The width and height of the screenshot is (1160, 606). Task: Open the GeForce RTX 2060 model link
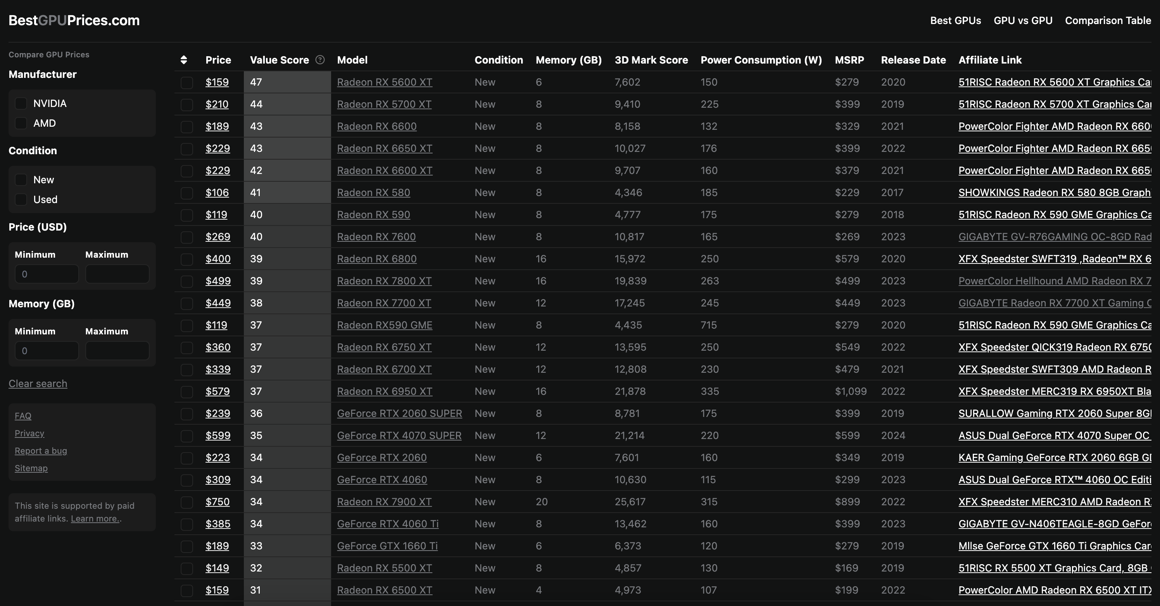382,458
